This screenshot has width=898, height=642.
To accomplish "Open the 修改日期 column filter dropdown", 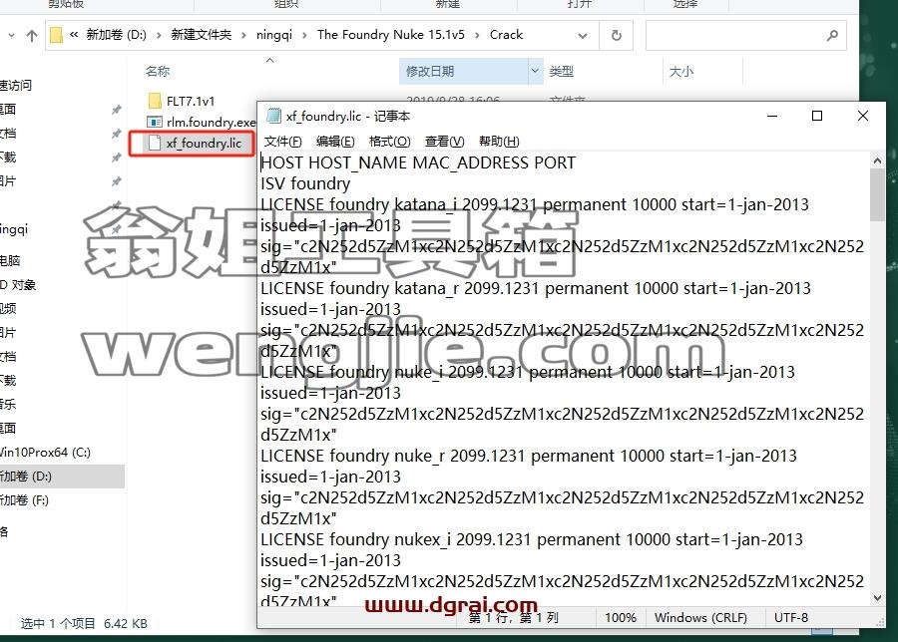I will (535, 71).
